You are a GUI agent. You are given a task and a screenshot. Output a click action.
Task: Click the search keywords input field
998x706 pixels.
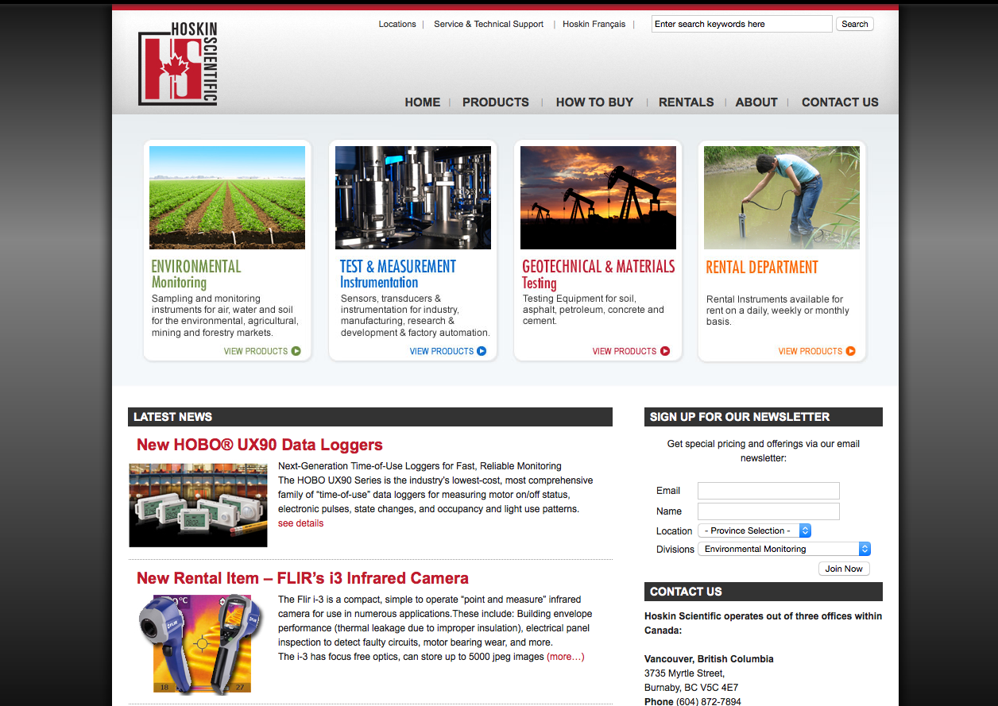[x=742, y=24]
